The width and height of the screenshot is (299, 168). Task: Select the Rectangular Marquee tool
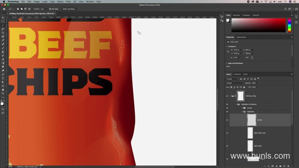pyautogui.click(x=3, y=21)
